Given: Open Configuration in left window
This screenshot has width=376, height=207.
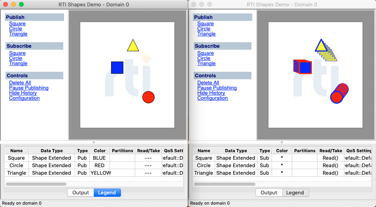Looking at the screenshot, I should coord(24,98).
